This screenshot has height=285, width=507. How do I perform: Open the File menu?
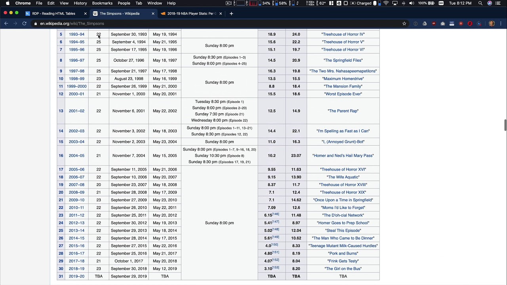coord(39,3)
